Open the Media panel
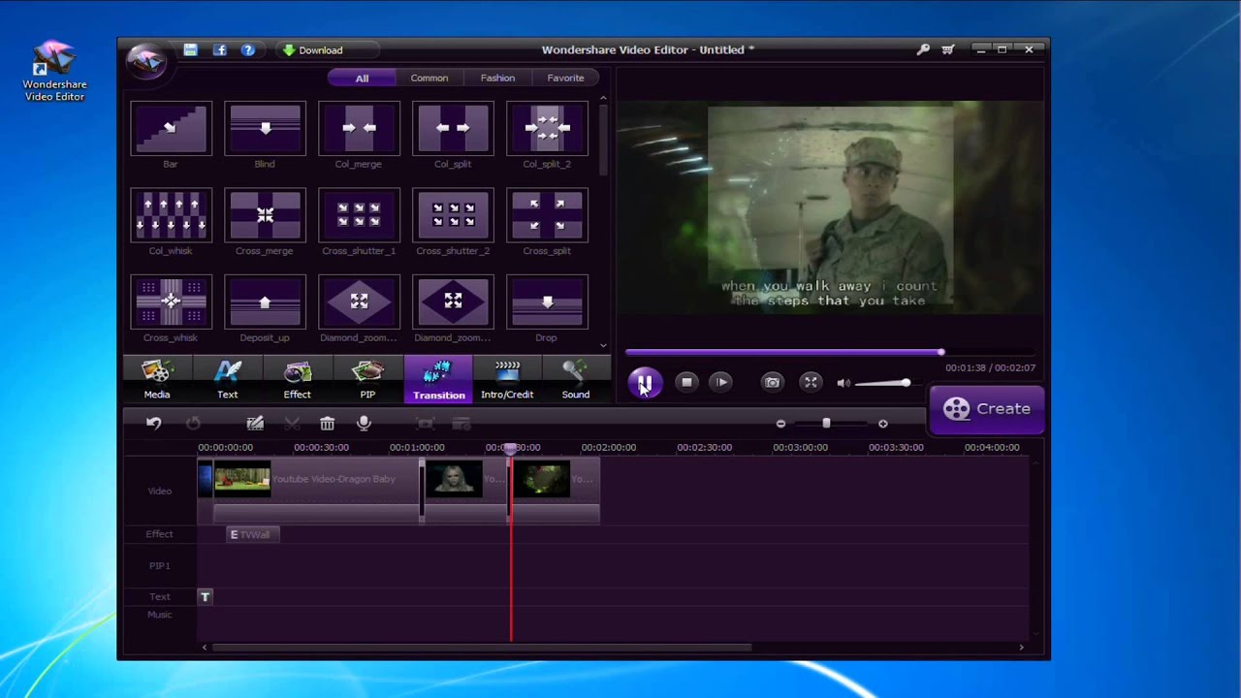This screenshot has height=698, width=1241. point(157,379)
